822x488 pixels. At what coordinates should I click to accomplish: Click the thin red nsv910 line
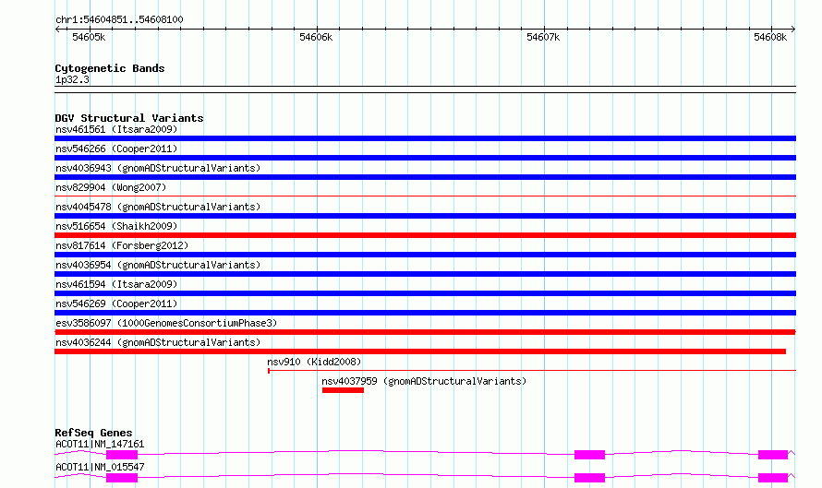[x=532, y=371]
